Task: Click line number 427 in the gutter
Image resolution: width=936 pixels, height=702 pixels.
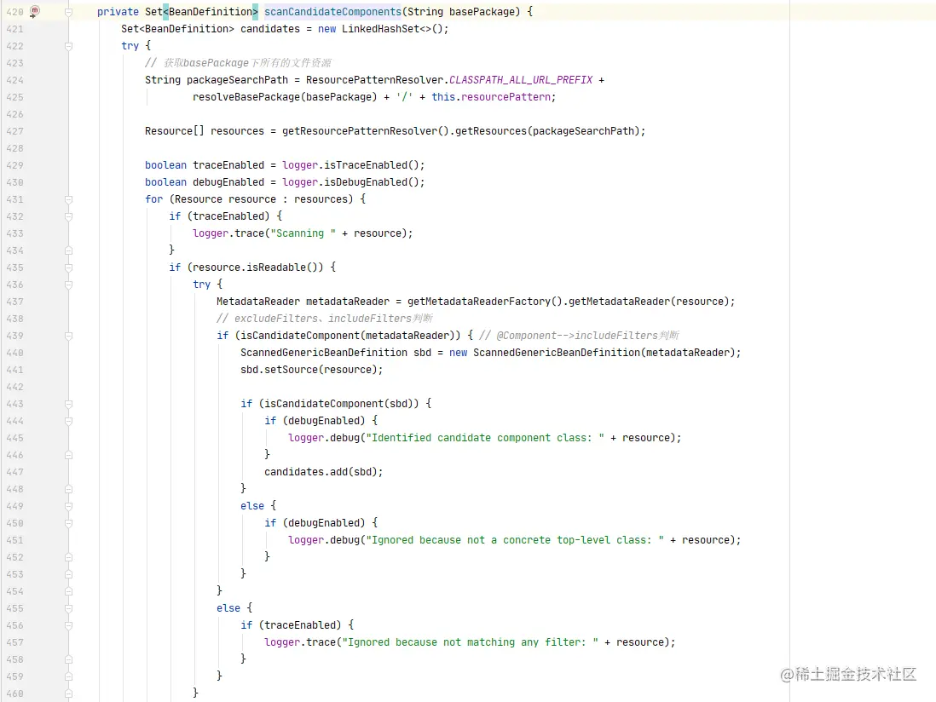Action: [x=15, y=131]
